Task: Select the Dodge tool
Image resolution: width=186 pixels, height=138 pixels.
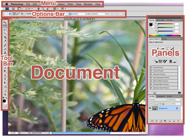Action: point(5,71)
